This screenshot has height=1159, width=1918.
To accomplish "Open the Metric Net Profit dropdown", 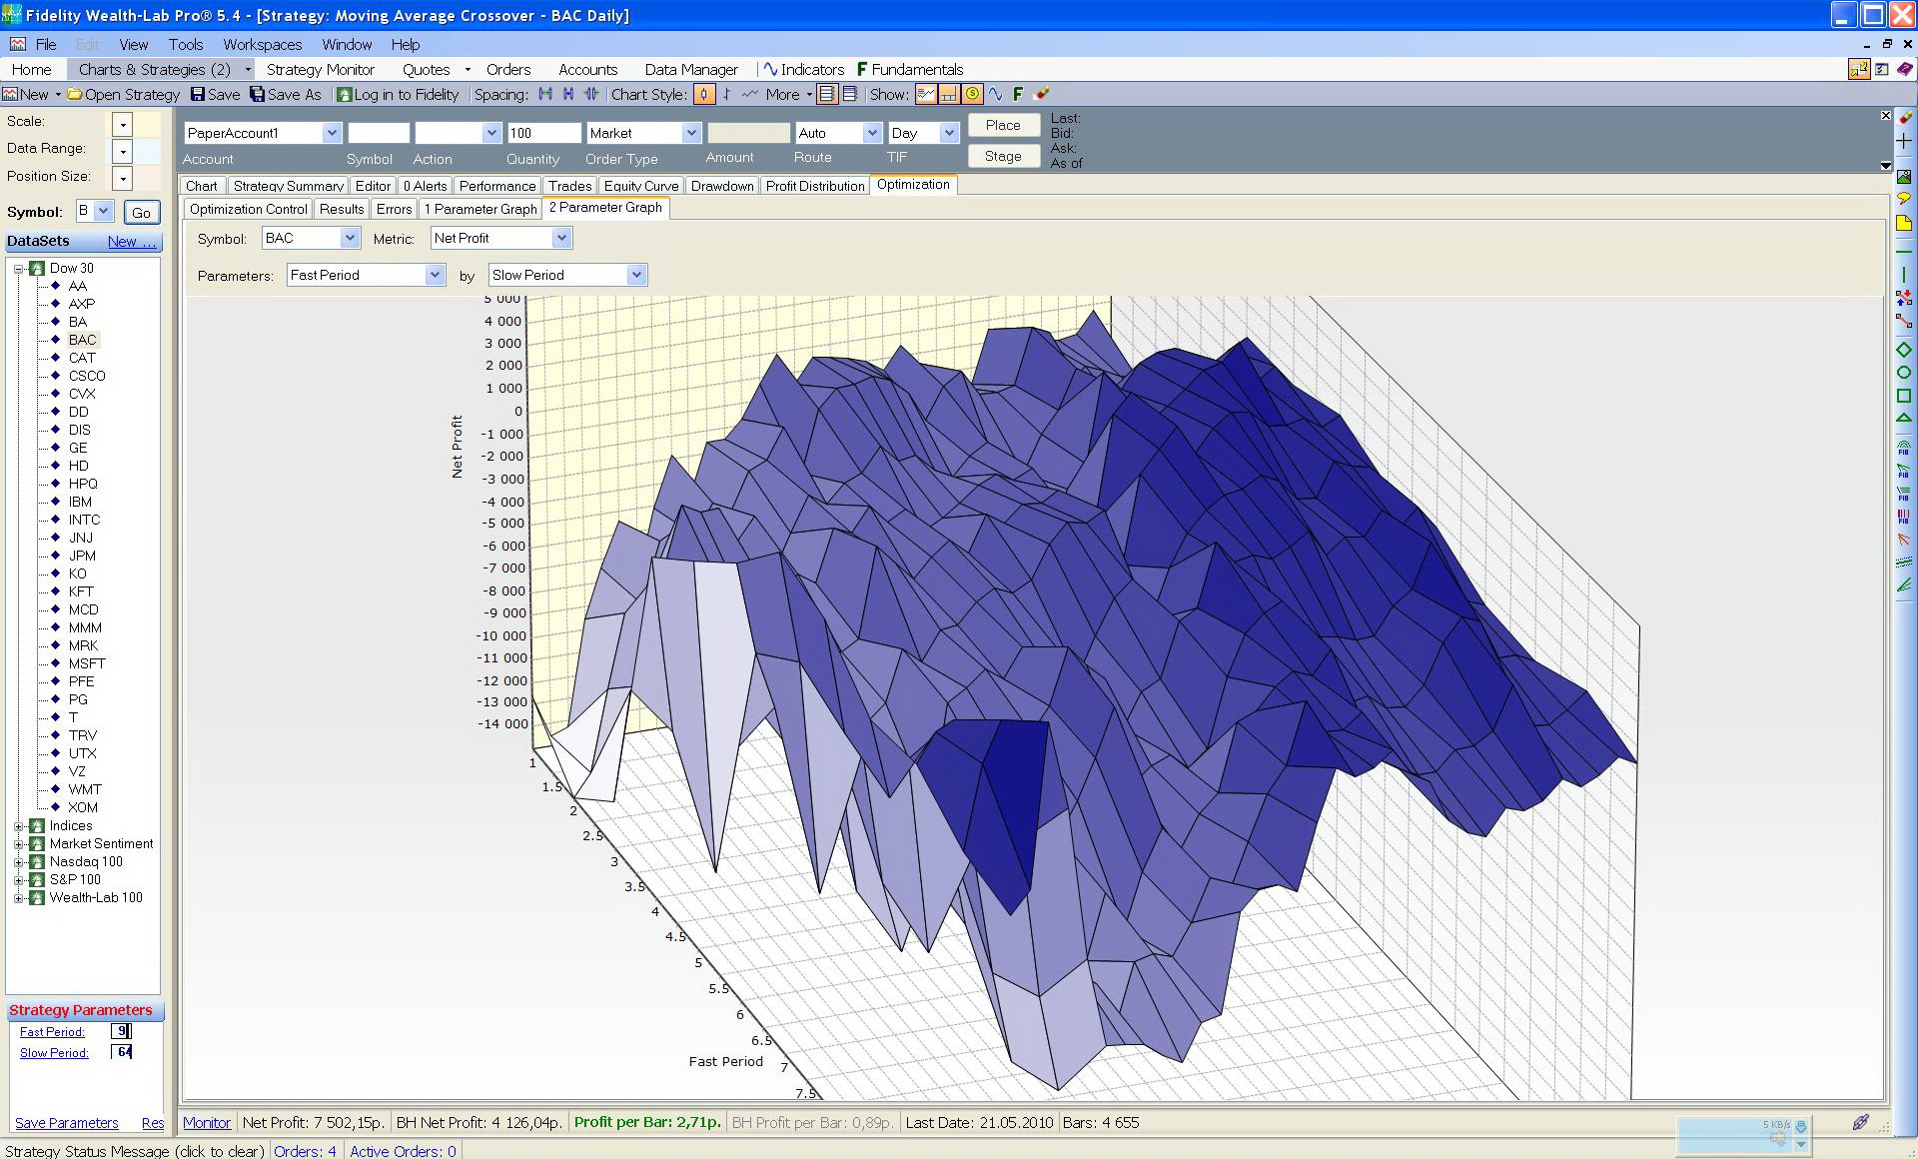I will point(501,238).
